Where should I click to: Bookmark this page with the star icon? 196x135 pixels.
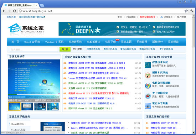click(186, 11)
